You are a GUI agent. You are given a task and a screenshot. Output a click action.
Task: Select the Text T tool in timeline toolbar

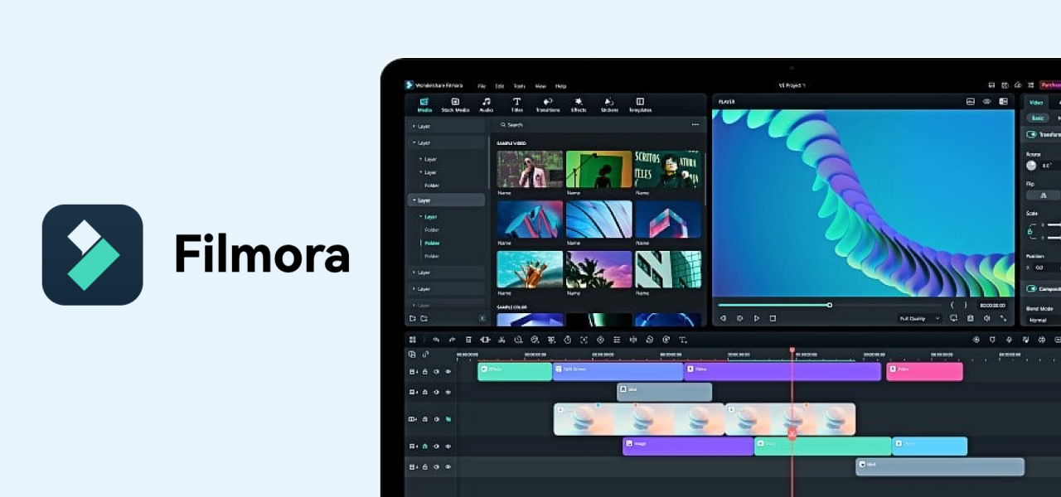683,340
